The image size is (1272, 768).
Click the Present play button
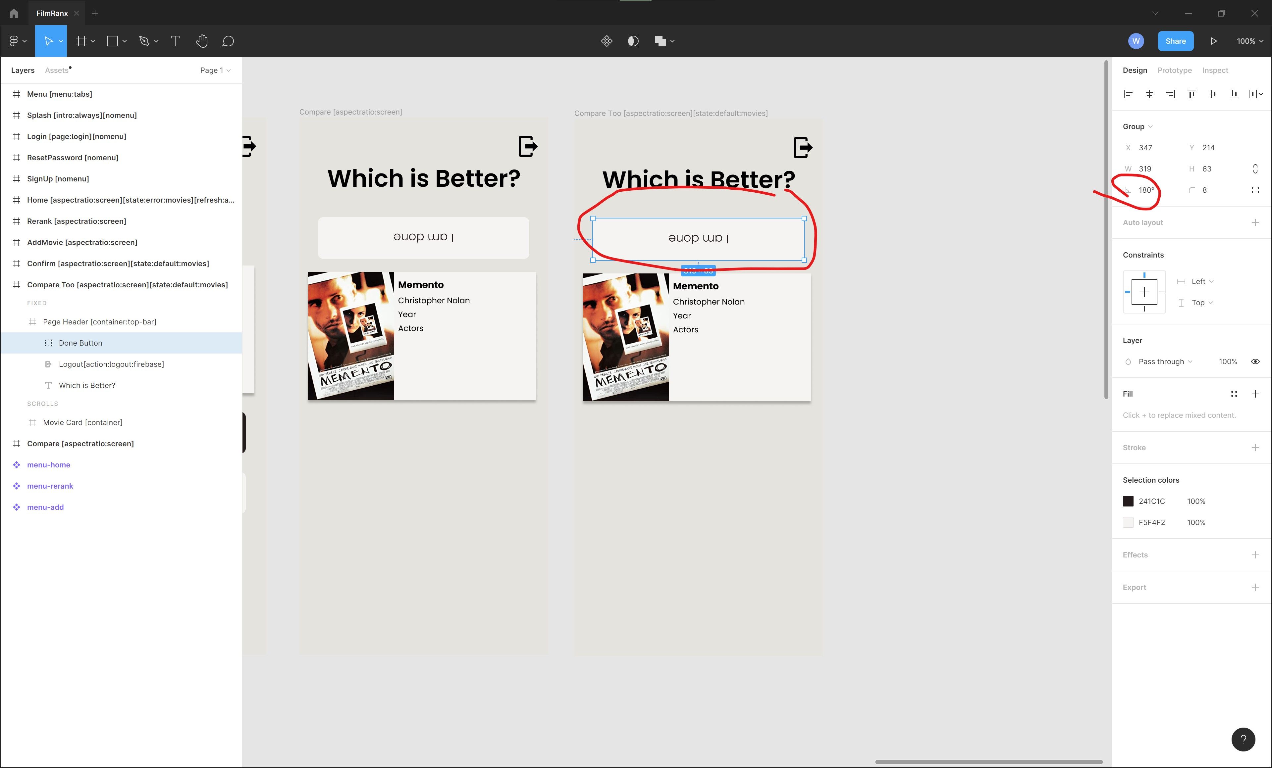click(1213, 41)
